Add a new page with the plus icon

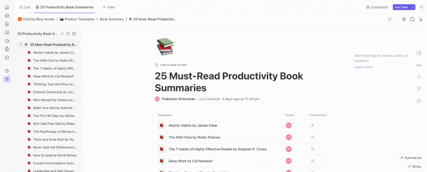[62, 34]
